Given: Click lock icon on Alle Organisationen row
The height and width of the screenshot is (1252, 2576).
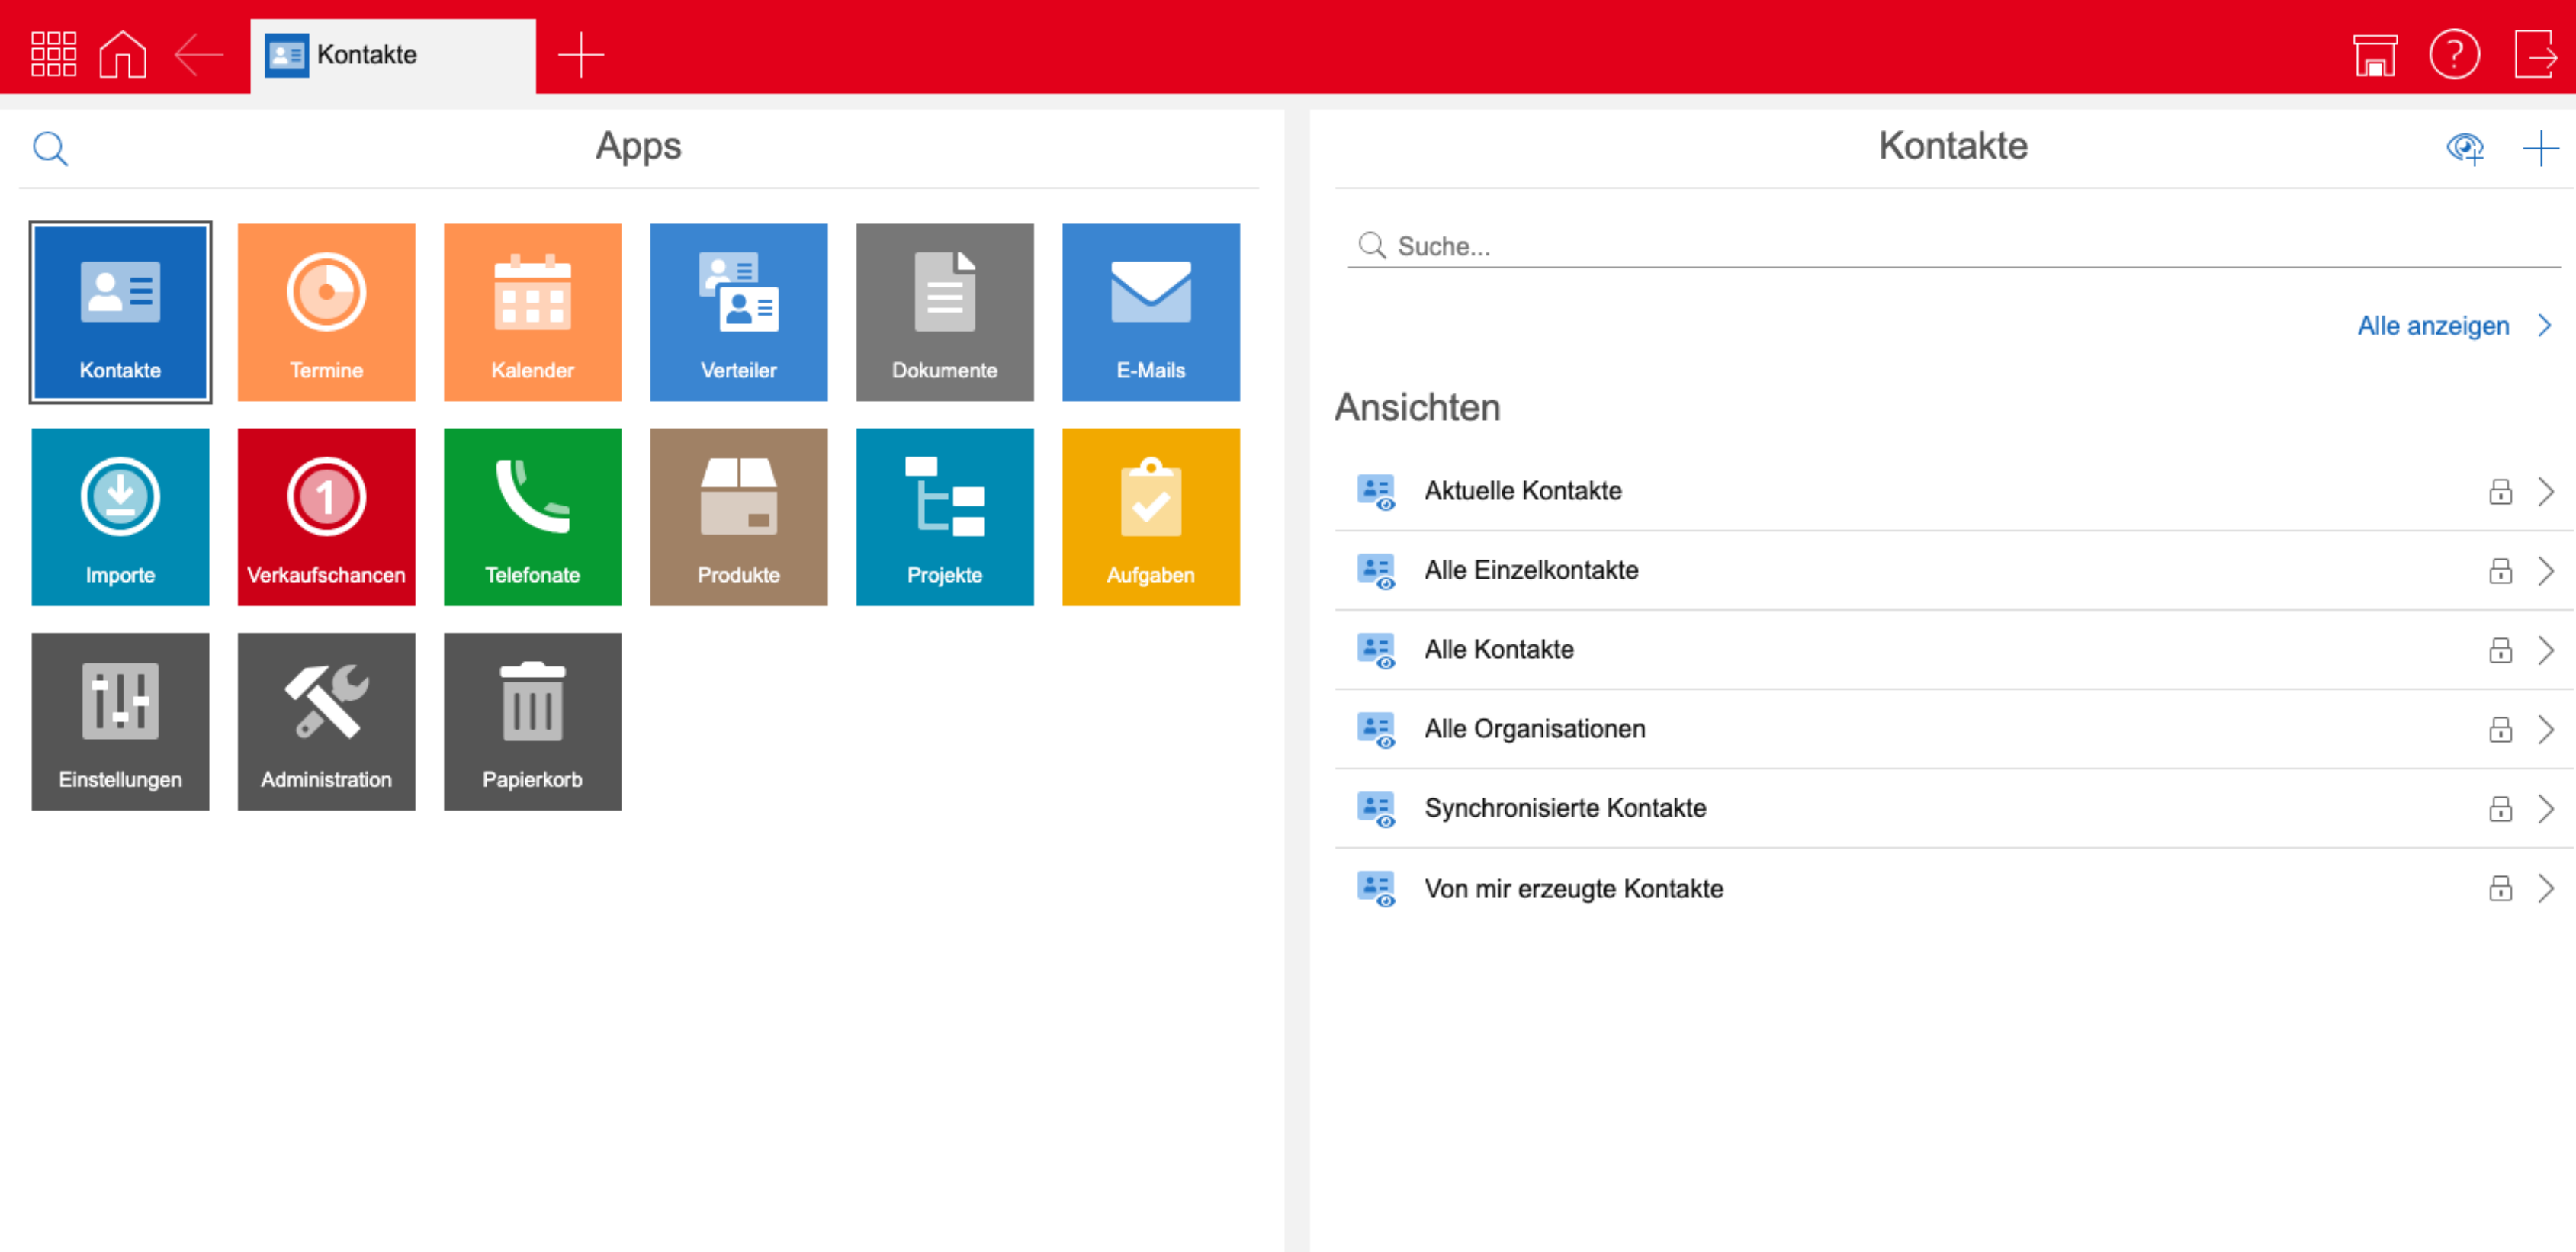Looking at the screenshot, I should pyautogui.click(x=2500, y=729).
